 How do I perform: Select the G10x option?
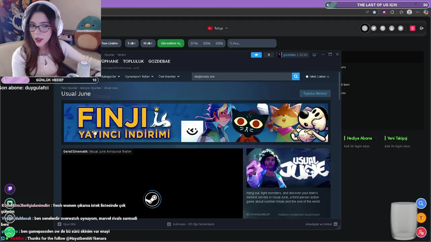pos(194,43)
